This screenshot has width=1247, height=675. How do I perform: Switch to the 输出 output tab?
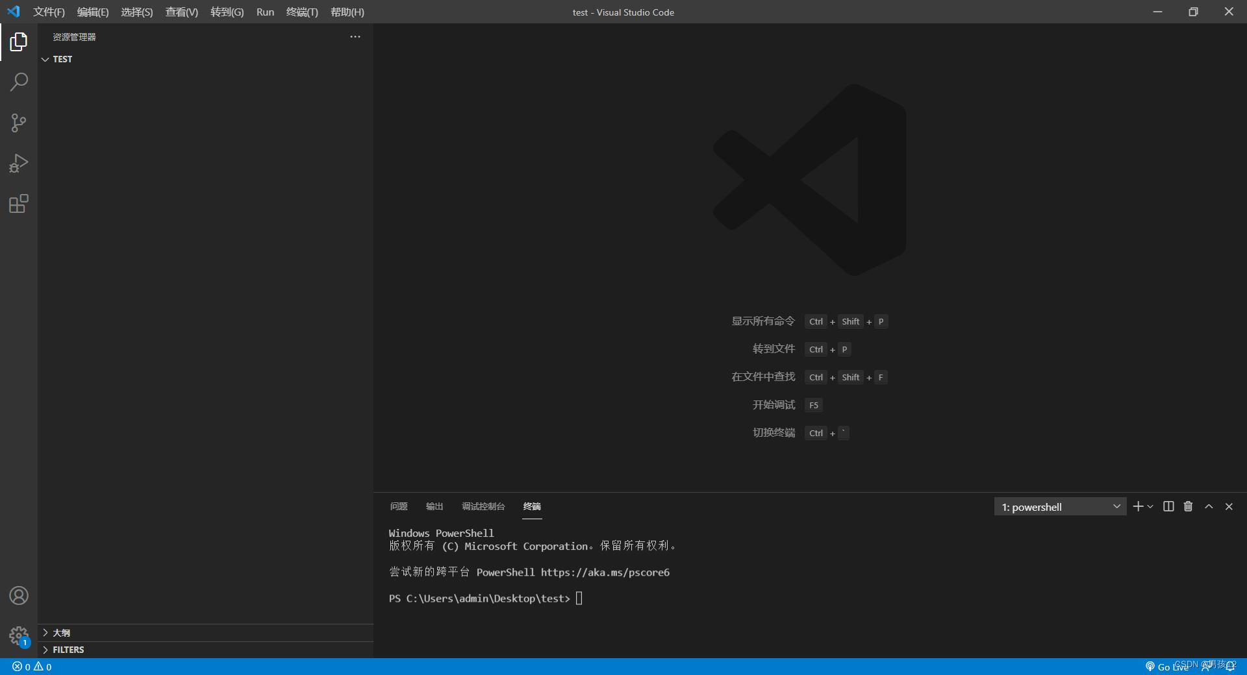point(435,506)
